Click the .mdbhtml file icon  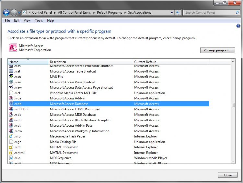11,109
